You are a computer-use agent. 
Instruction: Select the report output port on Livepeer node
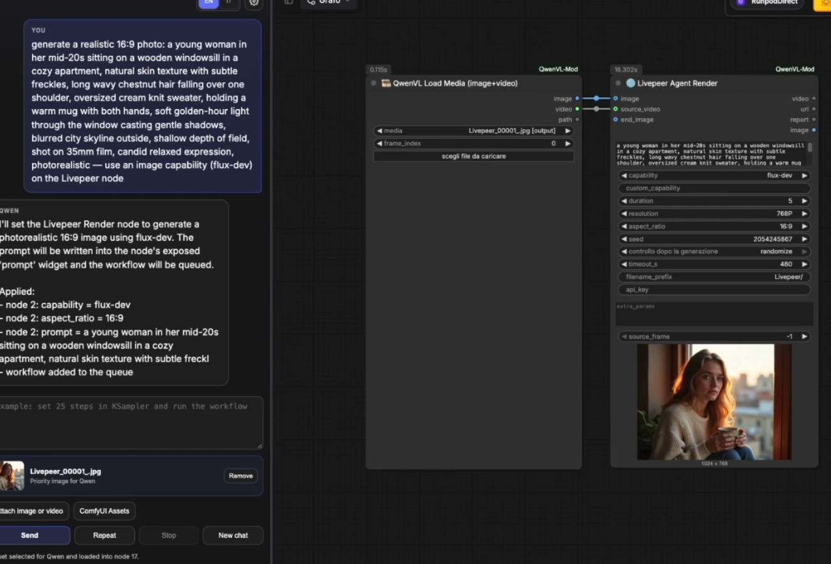pos(813,120)
